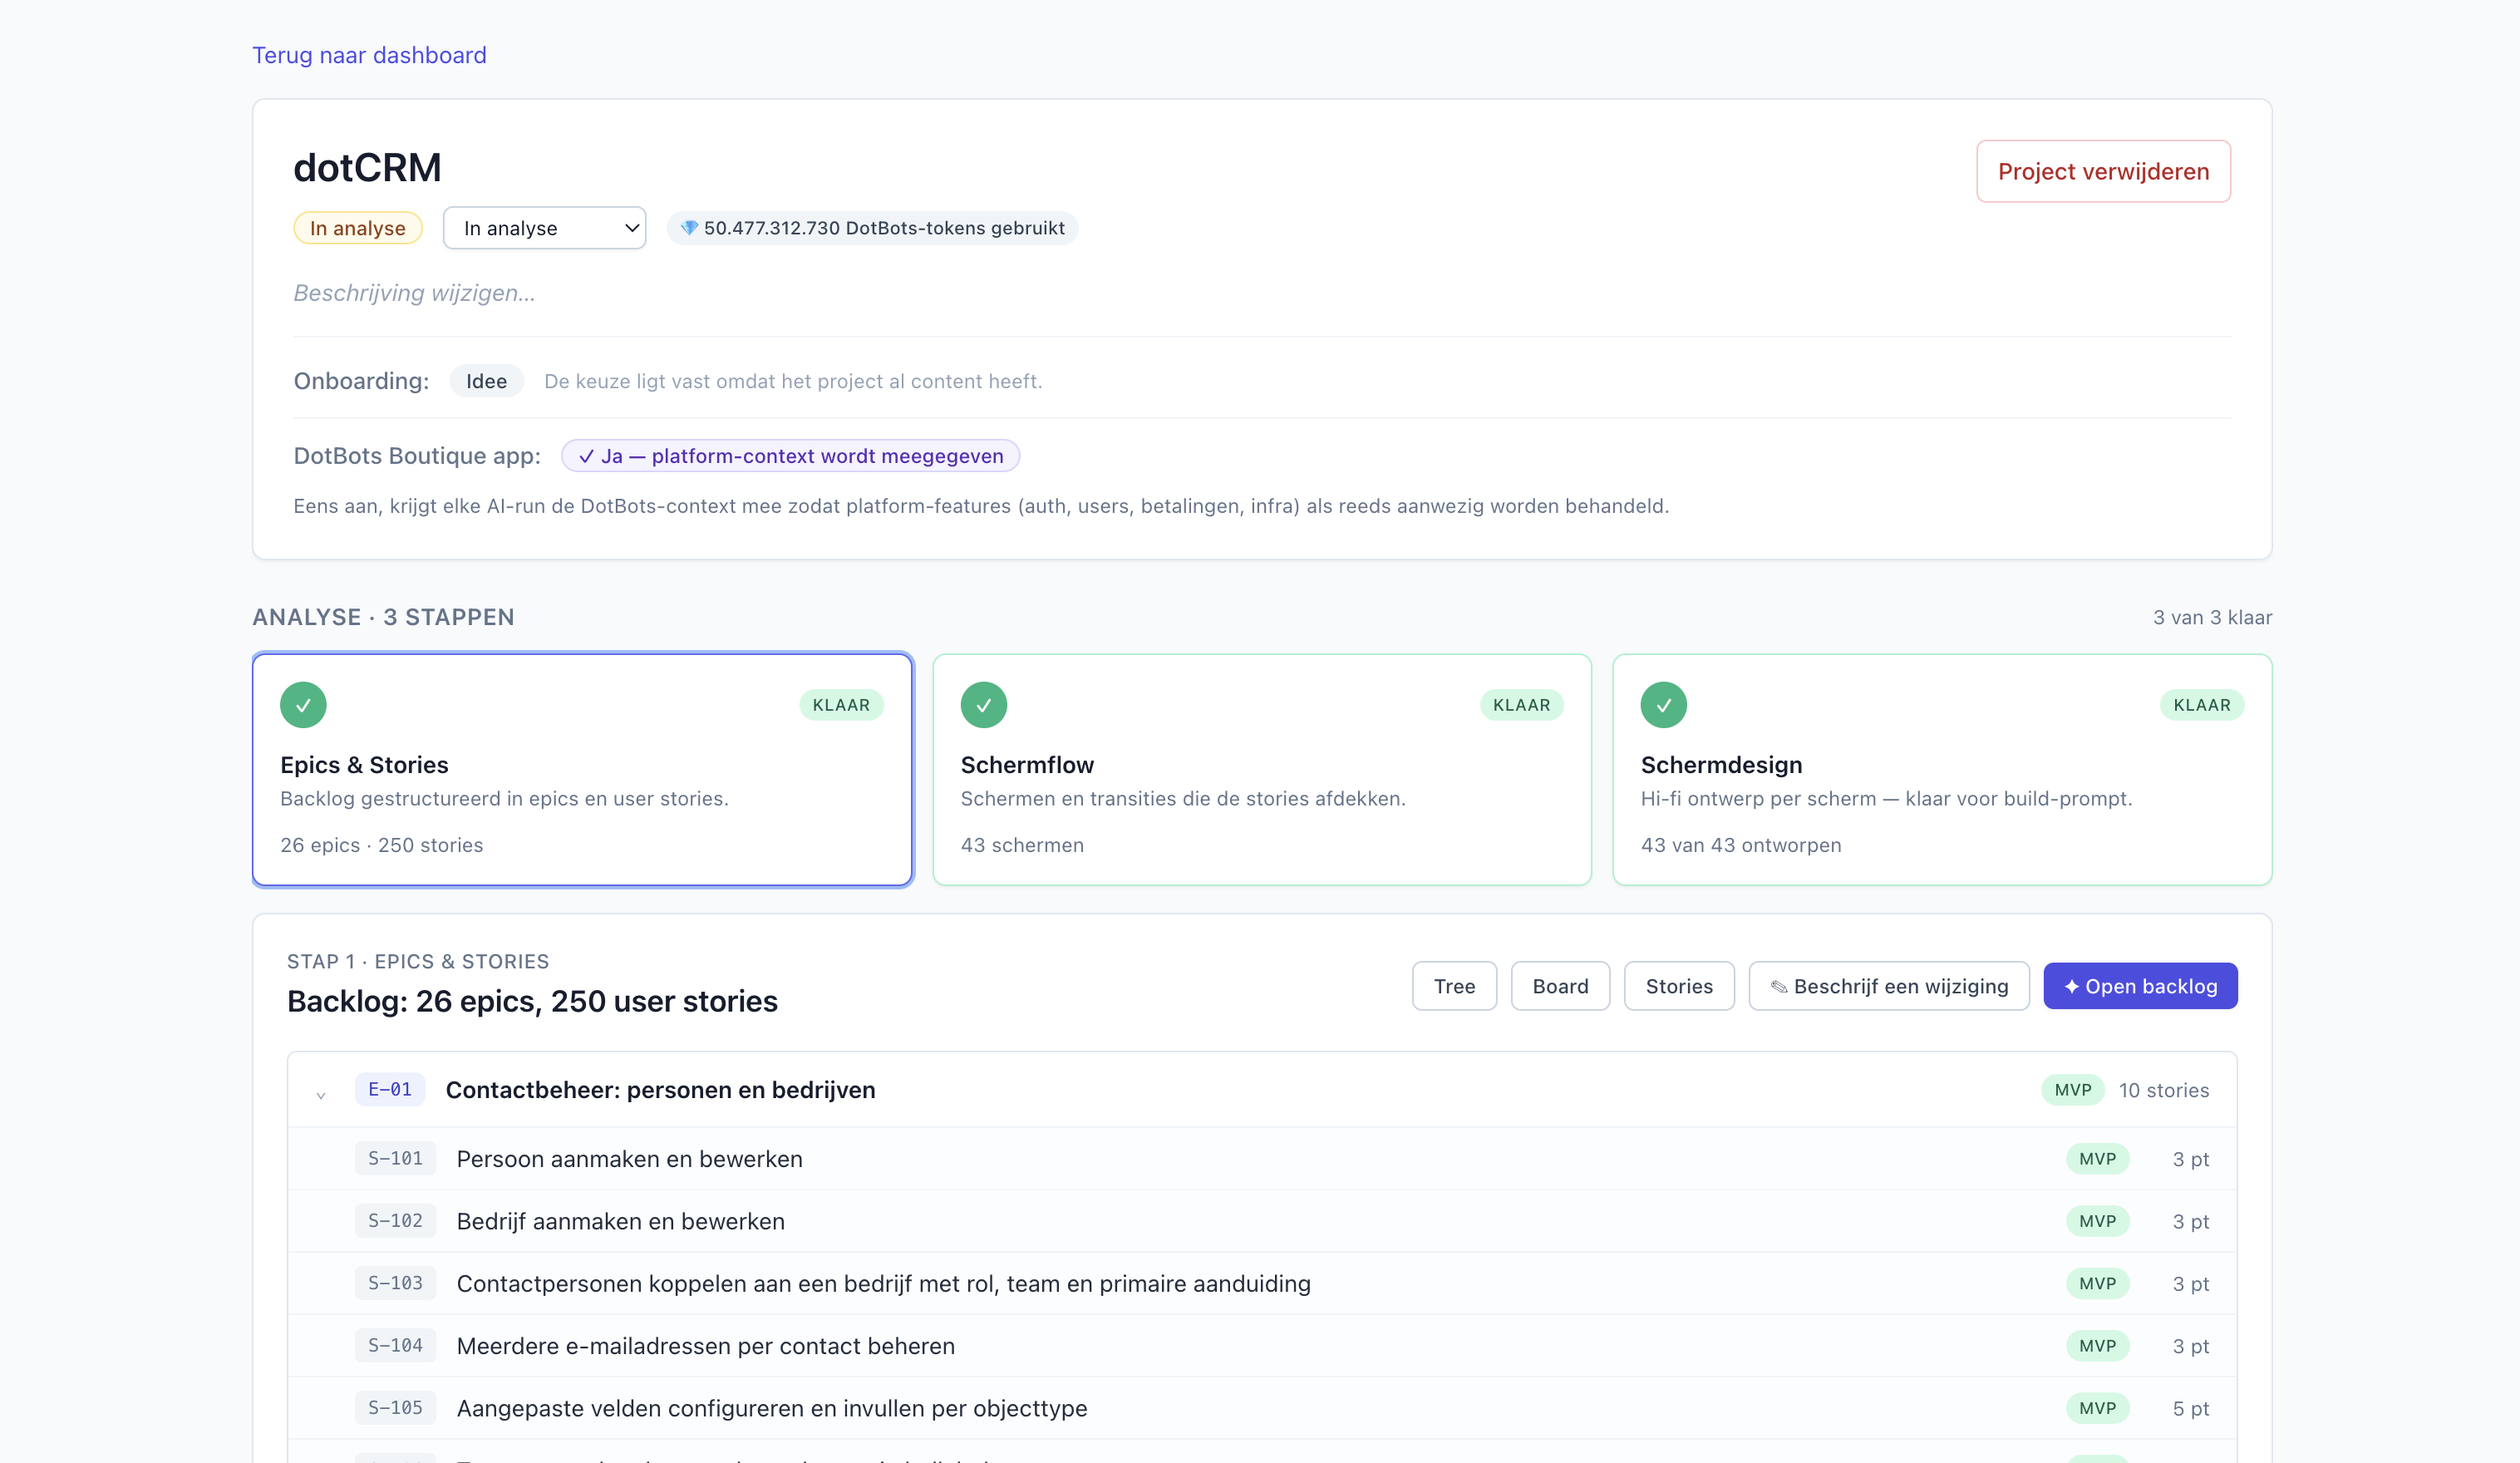The image size is (2520, 1463).
Task: Click the MVP badge on story S-102
Action: 2097,1221
